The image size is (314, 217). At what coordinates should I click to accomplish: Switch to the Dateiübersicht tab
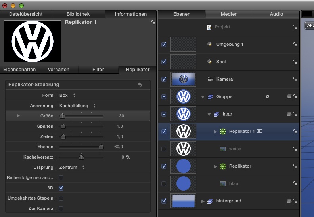point(26,14)
